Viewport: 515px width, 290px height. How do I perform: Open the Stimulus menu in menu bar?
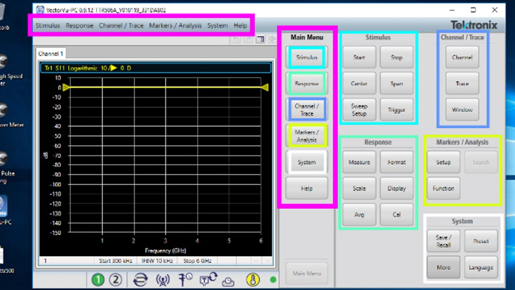(47, 25)
